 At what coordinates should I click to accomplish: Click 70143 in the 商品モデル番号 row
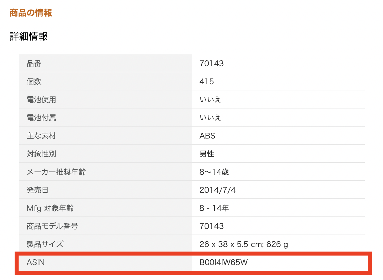(x=212, y=226)
